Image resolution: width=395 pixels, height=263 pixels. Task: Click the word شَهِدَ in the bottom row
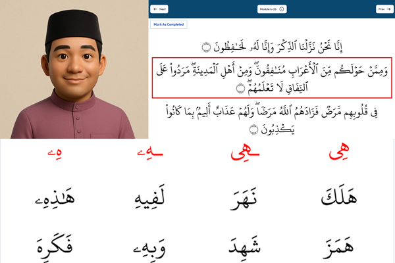pyautogui.click(x=244, y=246)
